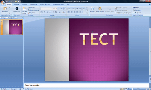
Task: Open the Заменить replace option
Action: 138,10
